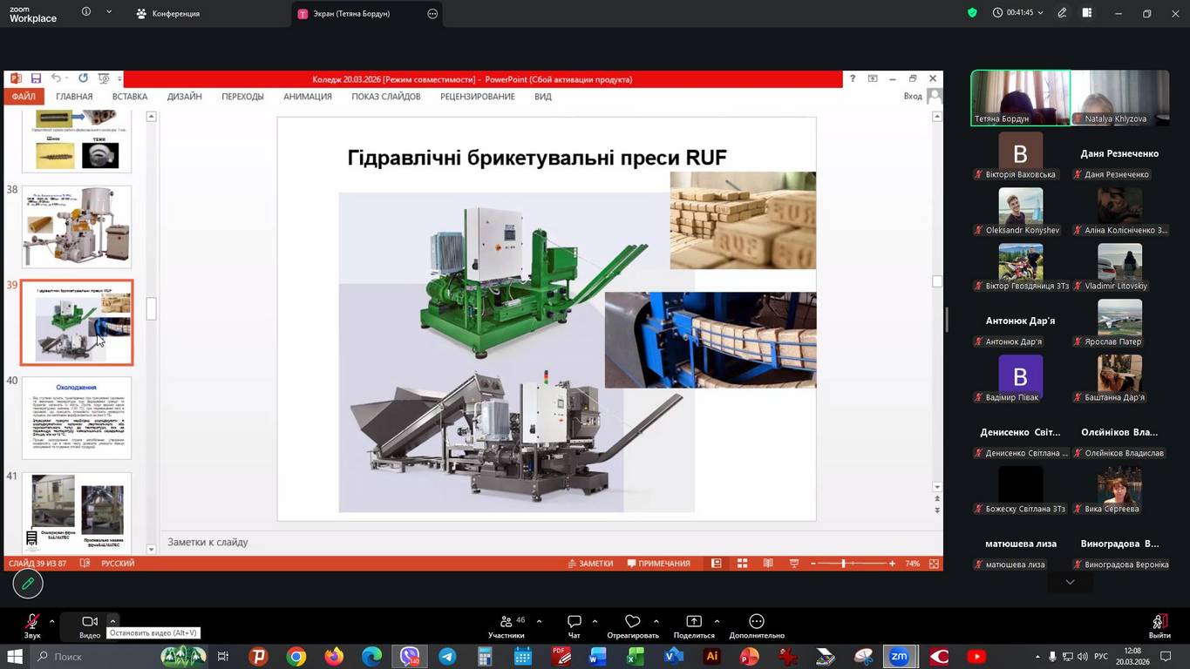The height and width of the screenshot is (669, 1190).
Task: Expand arrow next to Участники
Action: (539, 621)
